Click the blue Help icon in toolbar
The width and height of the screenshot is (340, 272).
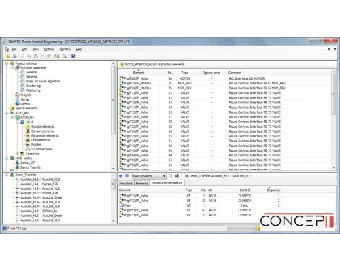tap(73, 56)
